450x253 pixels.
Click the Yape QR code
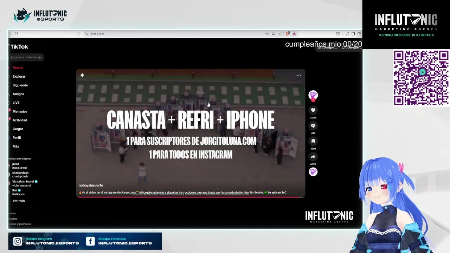421,78
